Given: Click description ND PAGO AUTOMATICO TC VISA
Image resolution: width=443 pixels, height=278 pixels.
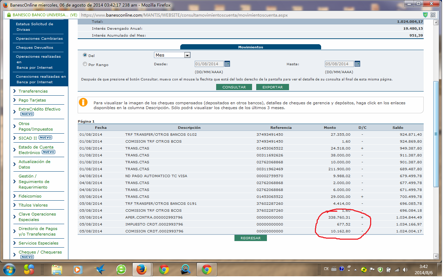Looking at the screenshot, I should [x=156, y=176].
